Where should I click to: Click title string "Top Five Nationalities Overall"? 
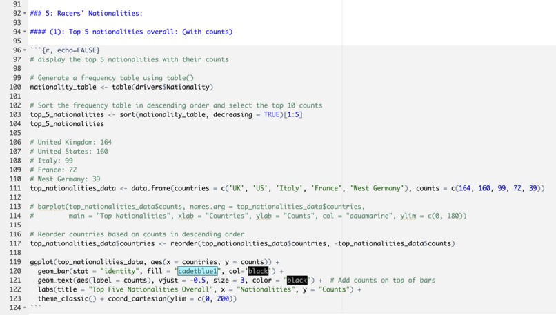tap(150, 290)
